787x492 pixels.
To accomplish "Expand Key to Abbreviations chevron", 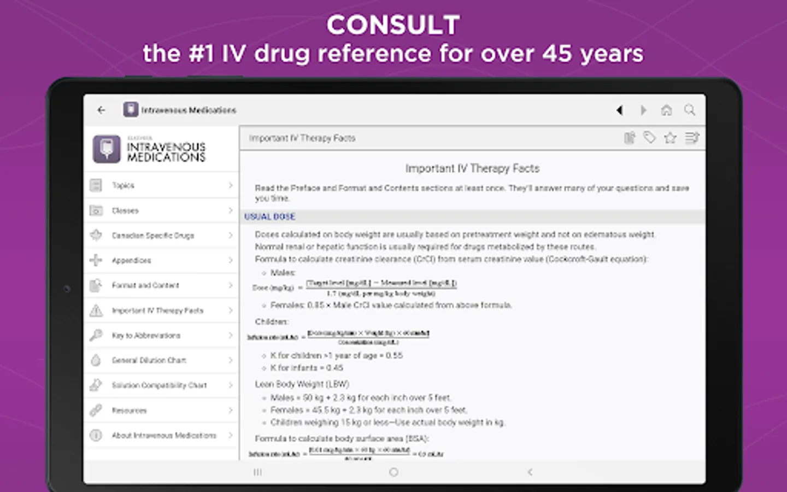I will (x=231, y=335).
